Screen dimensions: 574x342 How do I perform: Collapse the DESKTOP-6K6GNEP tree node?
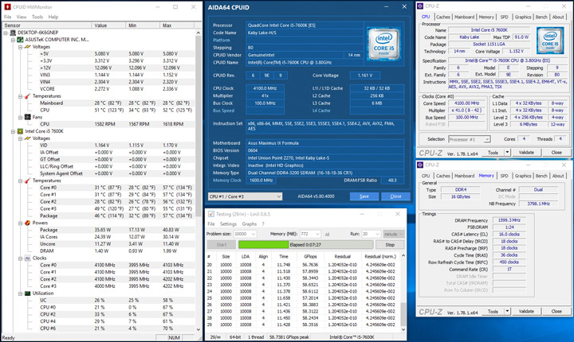(x=6, y=33)
